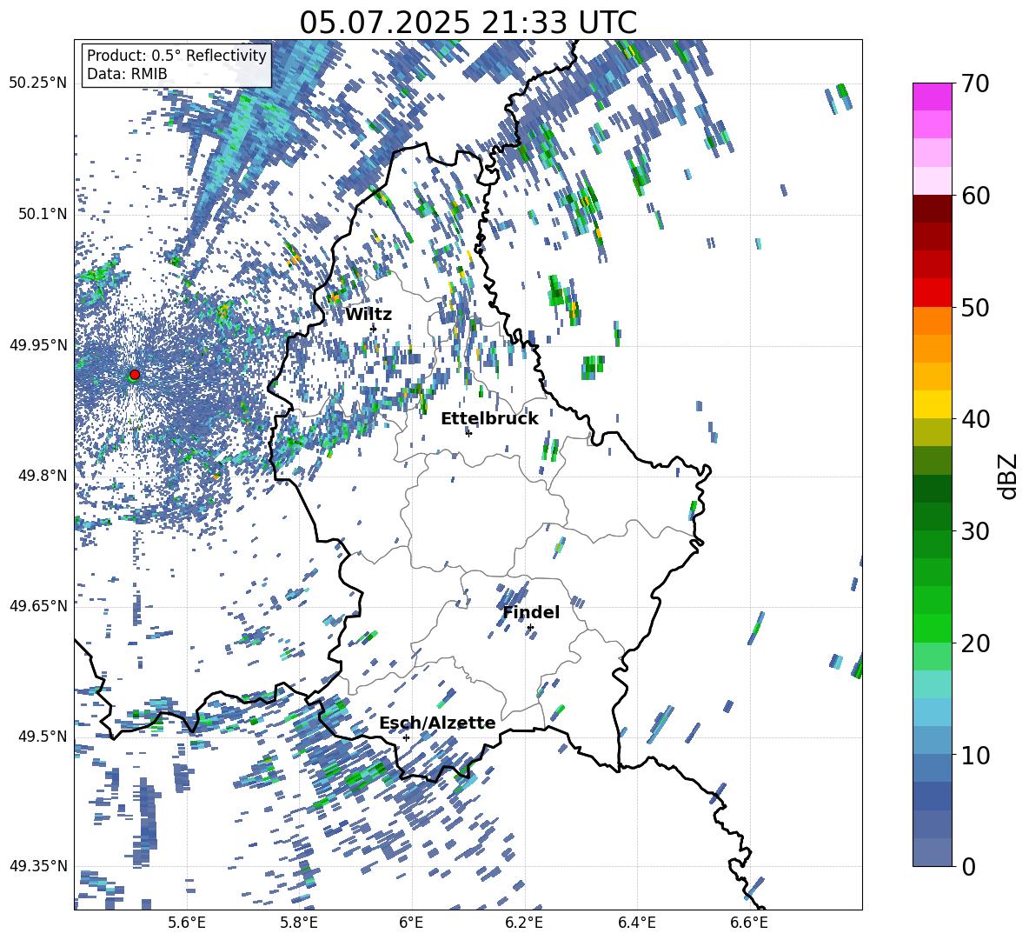Click the 6.2°E longitude label

[524, 923]
